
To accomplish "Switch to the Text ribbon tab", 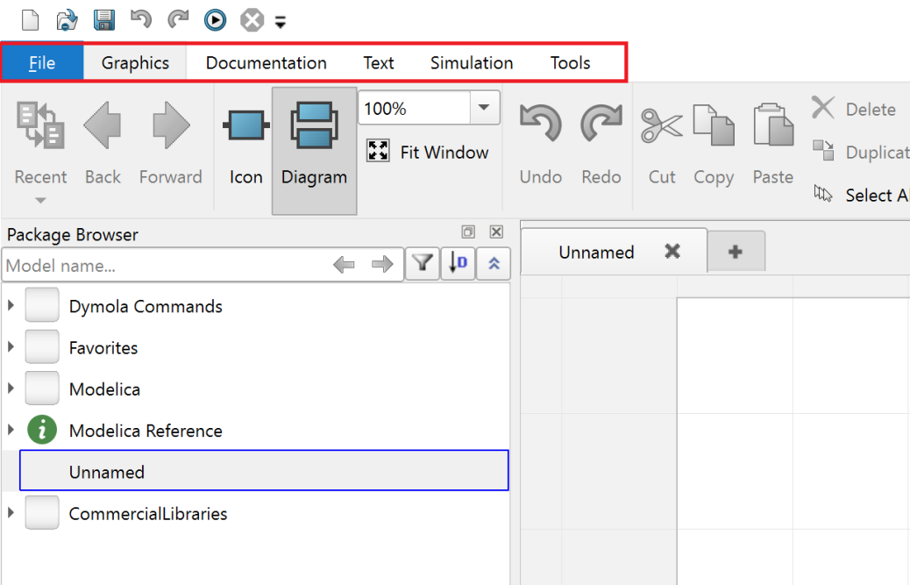I will pos(379,62).
